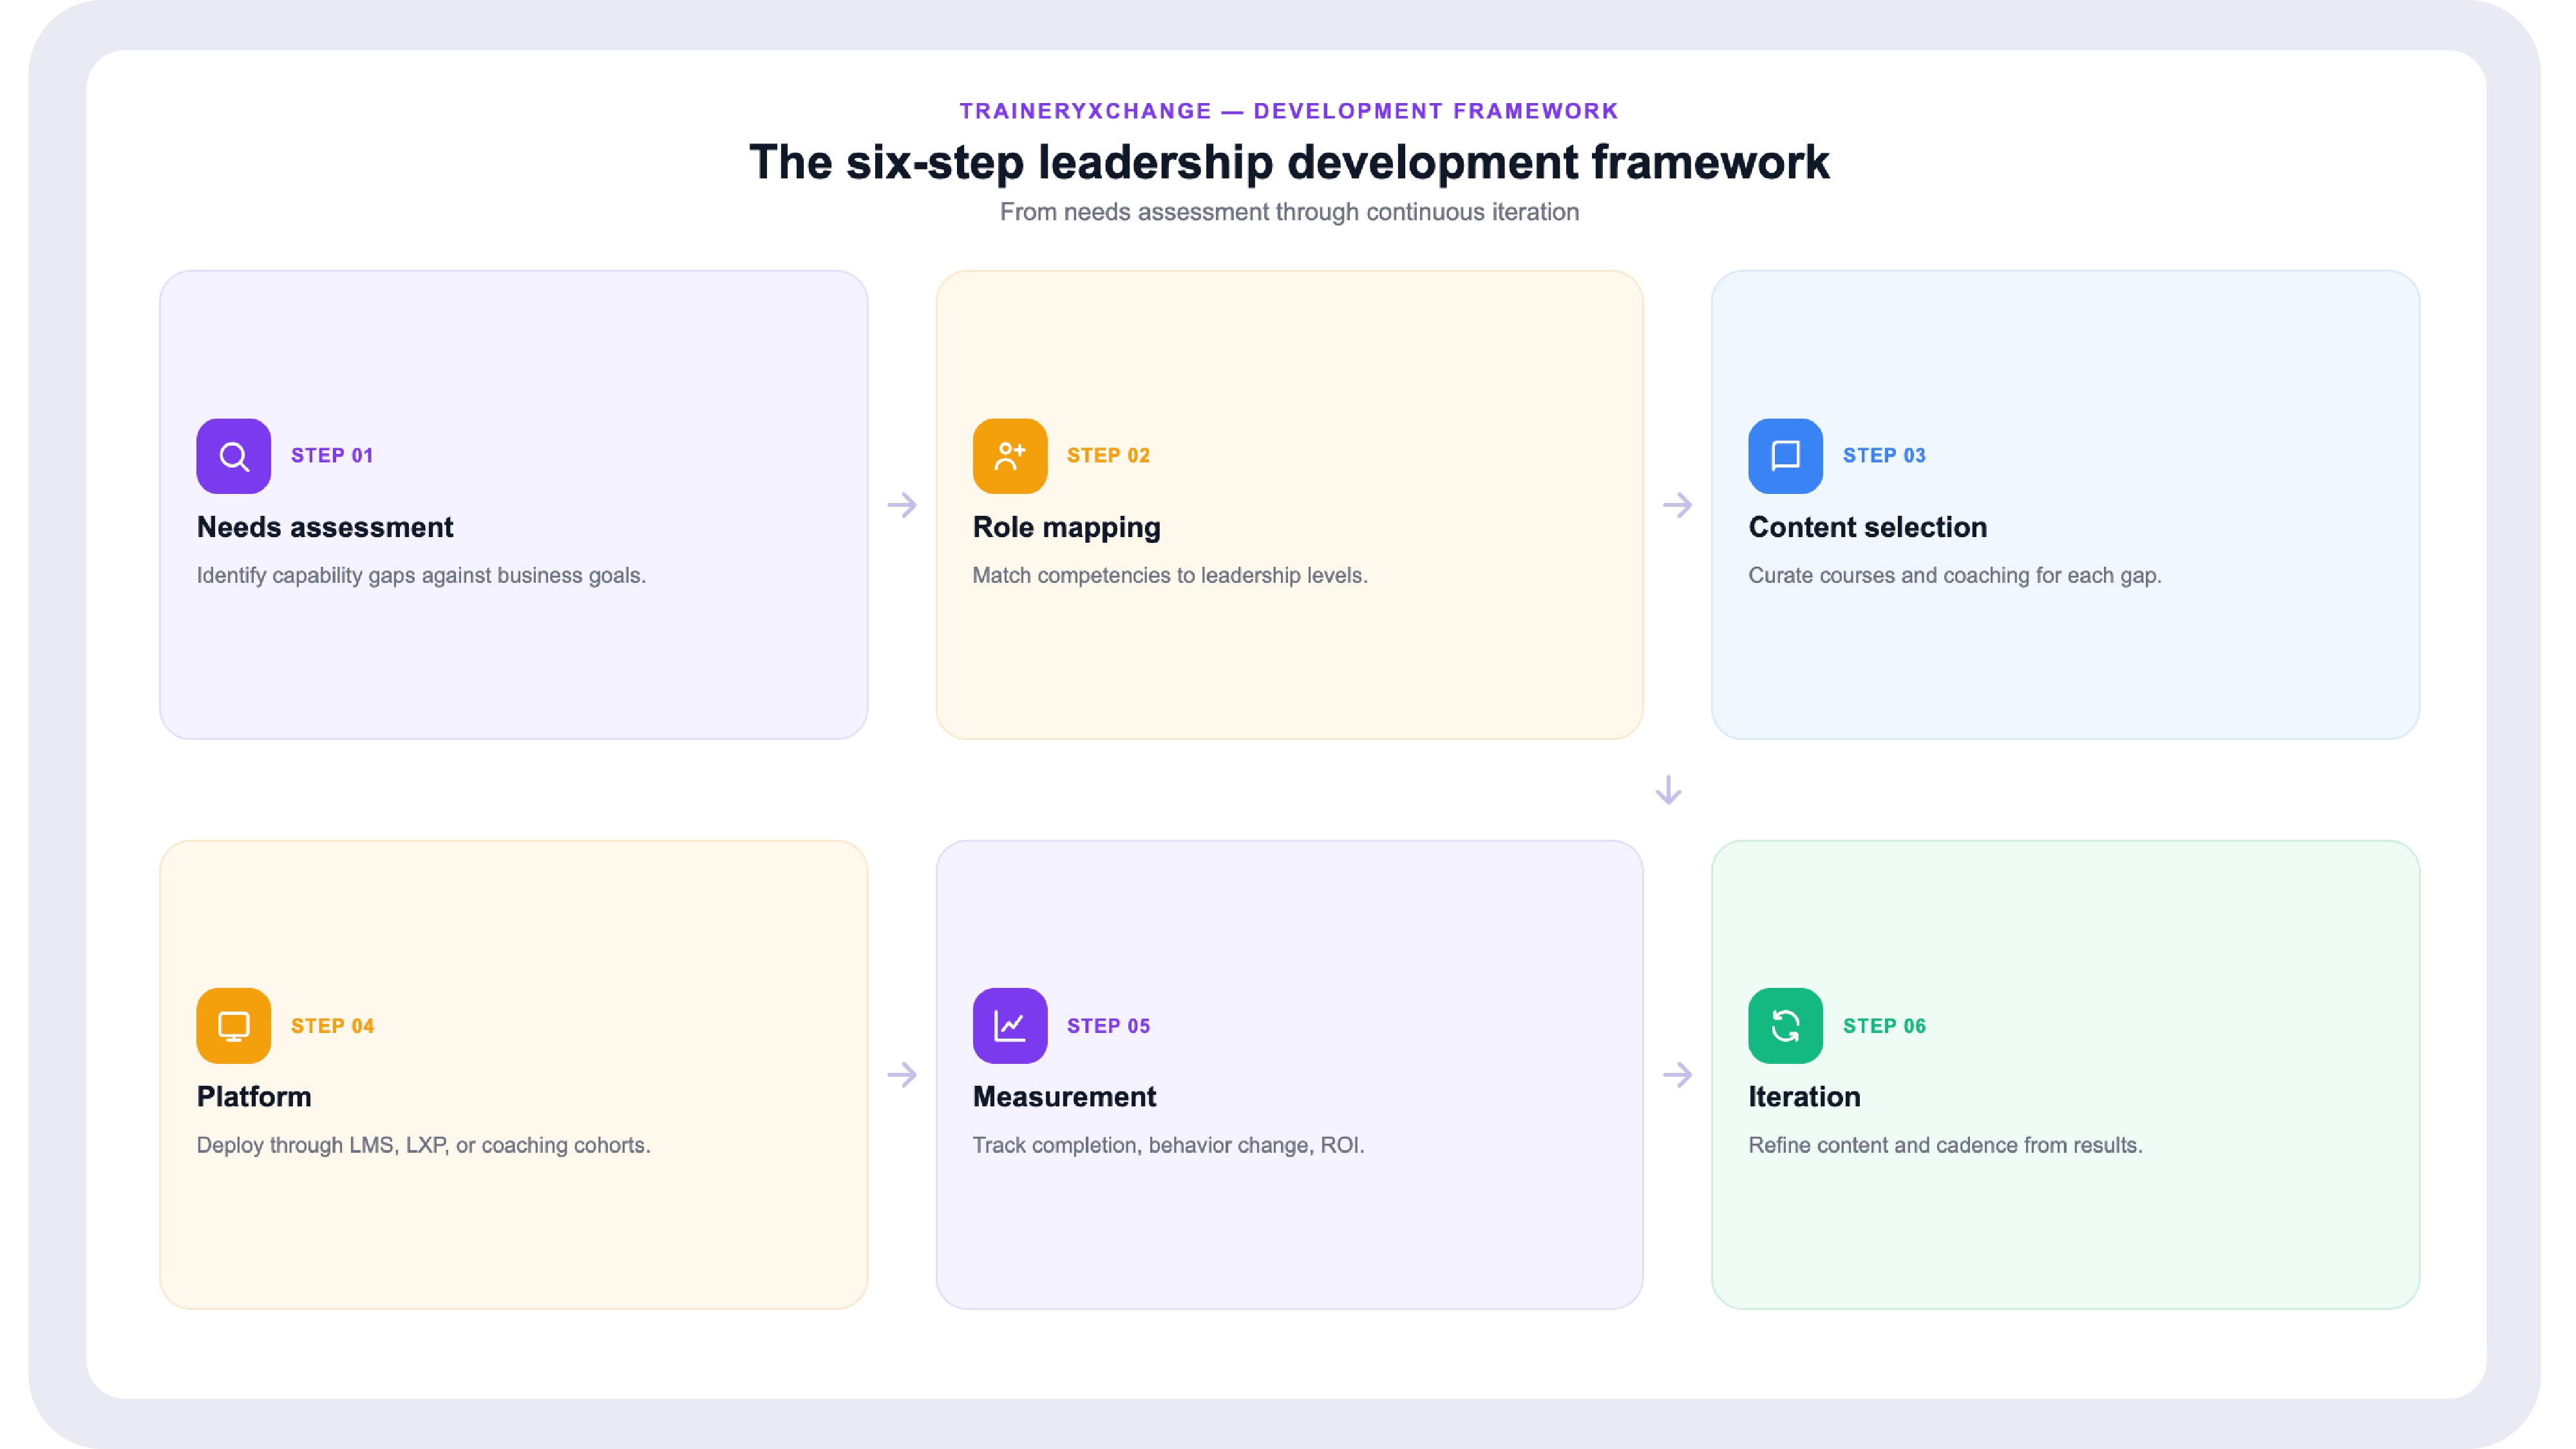
Task: Click the add-user icon for Step 02
Action: coord(1009,456)
